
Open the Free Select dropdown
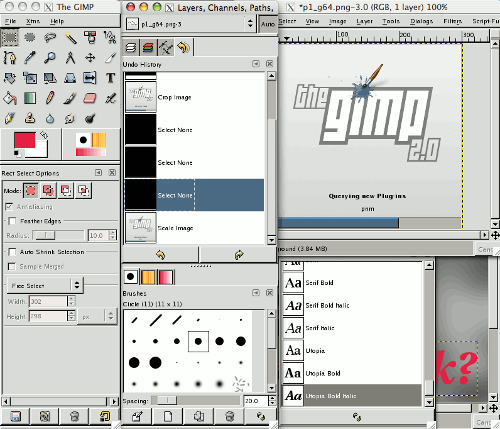(x=45, y=286)
